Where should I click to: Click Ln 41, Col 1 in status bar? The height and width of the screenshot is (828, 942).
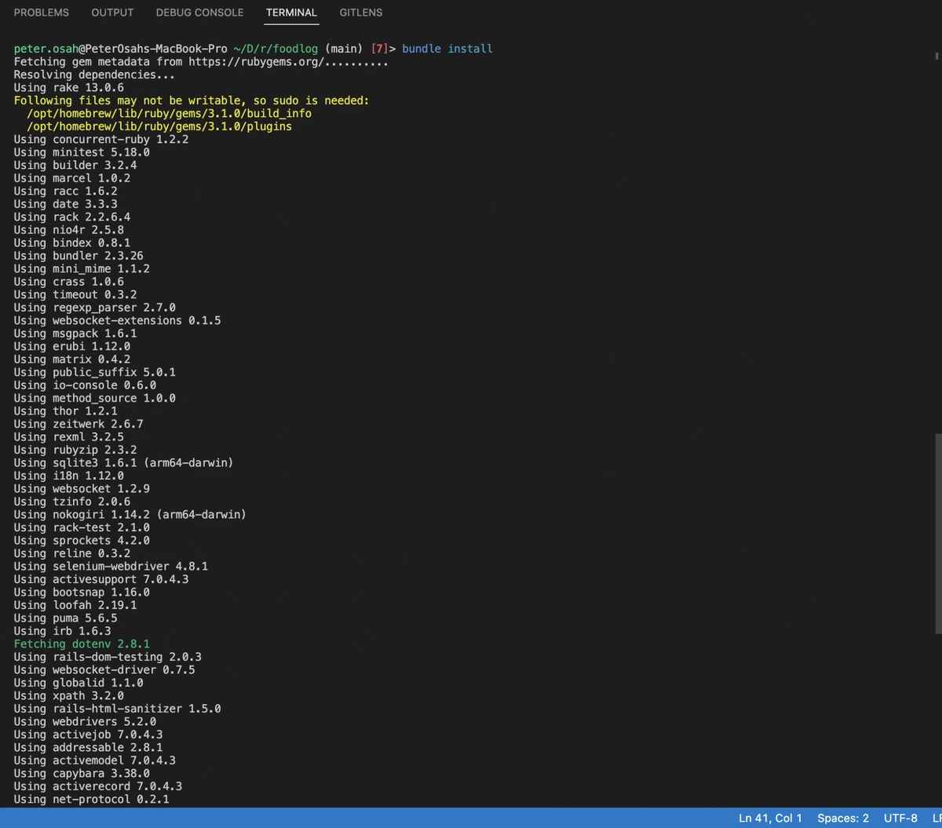click(x=770, y=818)
